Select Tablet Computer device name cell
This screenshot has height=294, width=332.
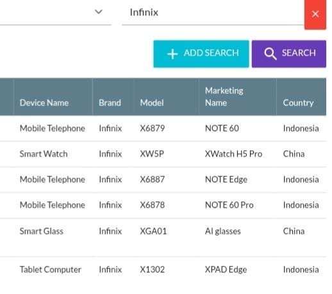(51, 270)
